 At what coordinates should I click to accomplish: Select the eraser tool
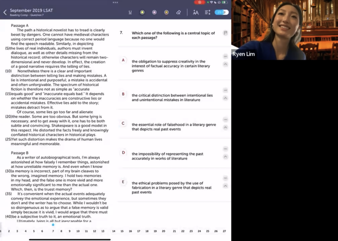tap(178, 12)
